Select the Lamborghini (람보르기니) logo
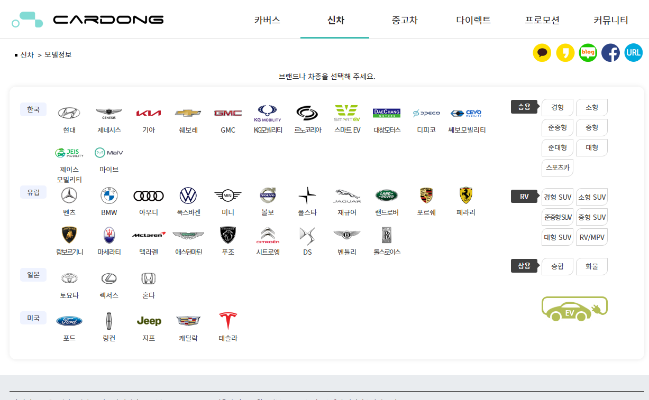This screenshot has height=400, width=649. (x=69, y=235)
